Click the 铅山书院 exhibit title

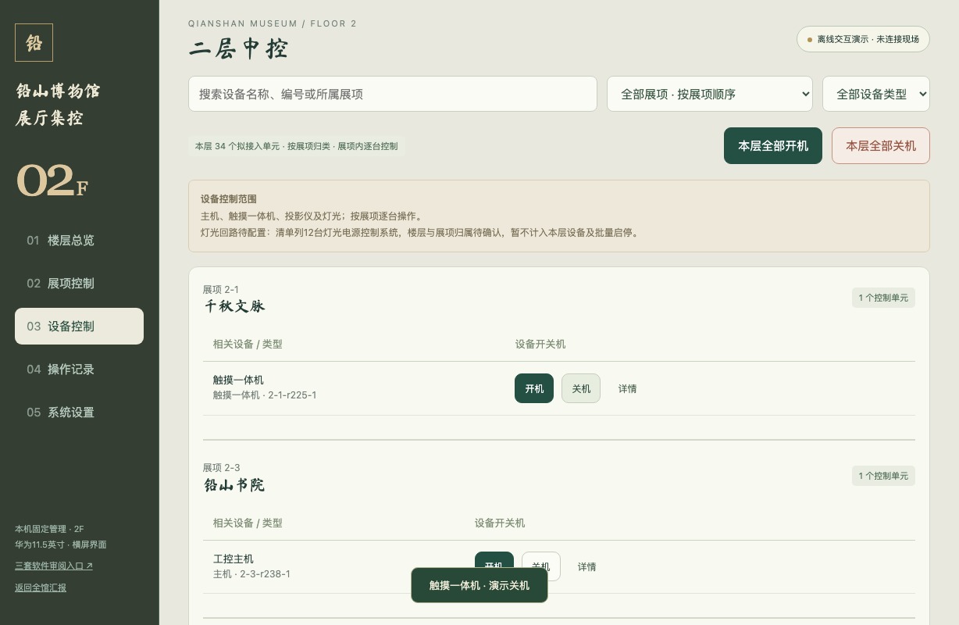pos(235,485)
